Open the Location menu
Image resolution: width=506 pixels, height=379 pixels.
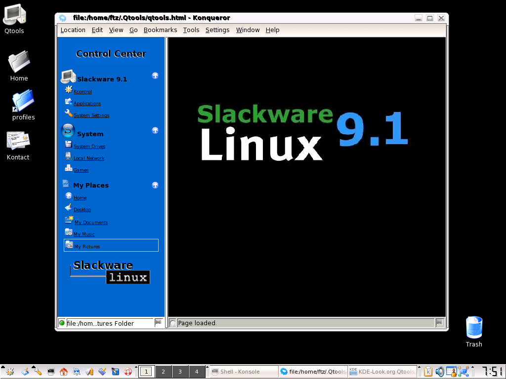(73, 30)
